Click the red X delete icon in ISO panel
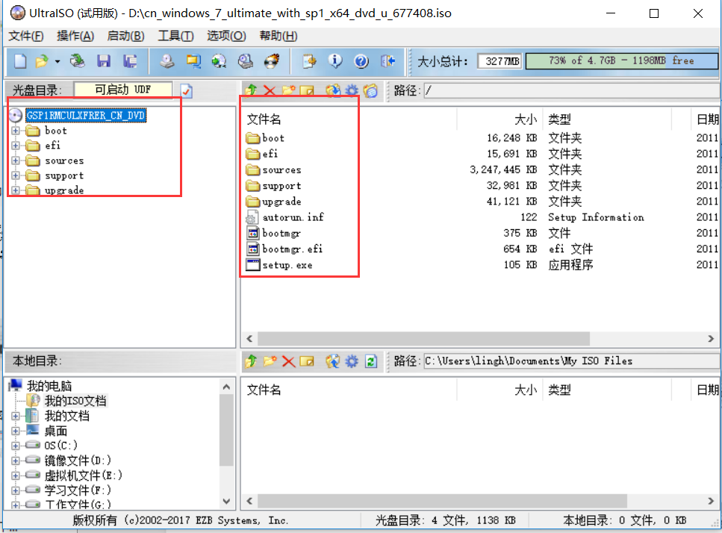 (x=270, y=90)
